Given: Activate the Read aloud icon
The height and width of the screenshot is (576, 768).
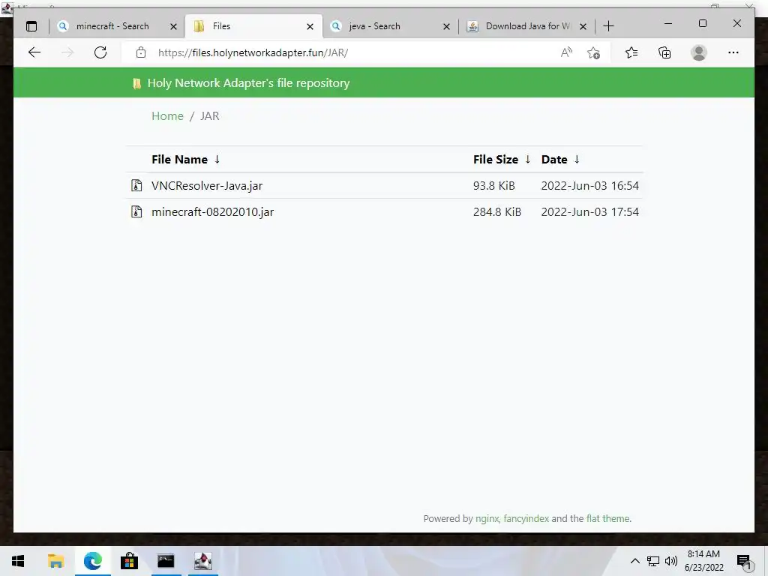Looking at the screenshot, I should pyautogui.click(x=566, y=52).
